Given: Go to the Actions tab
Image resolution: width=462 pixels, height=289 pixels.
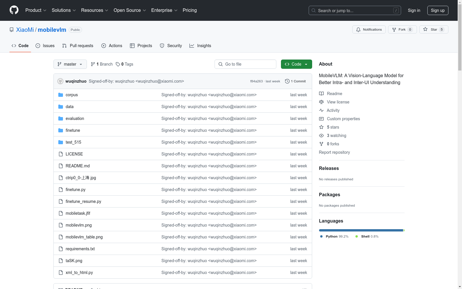Looking at the screenshot, I should click(112, 46).
